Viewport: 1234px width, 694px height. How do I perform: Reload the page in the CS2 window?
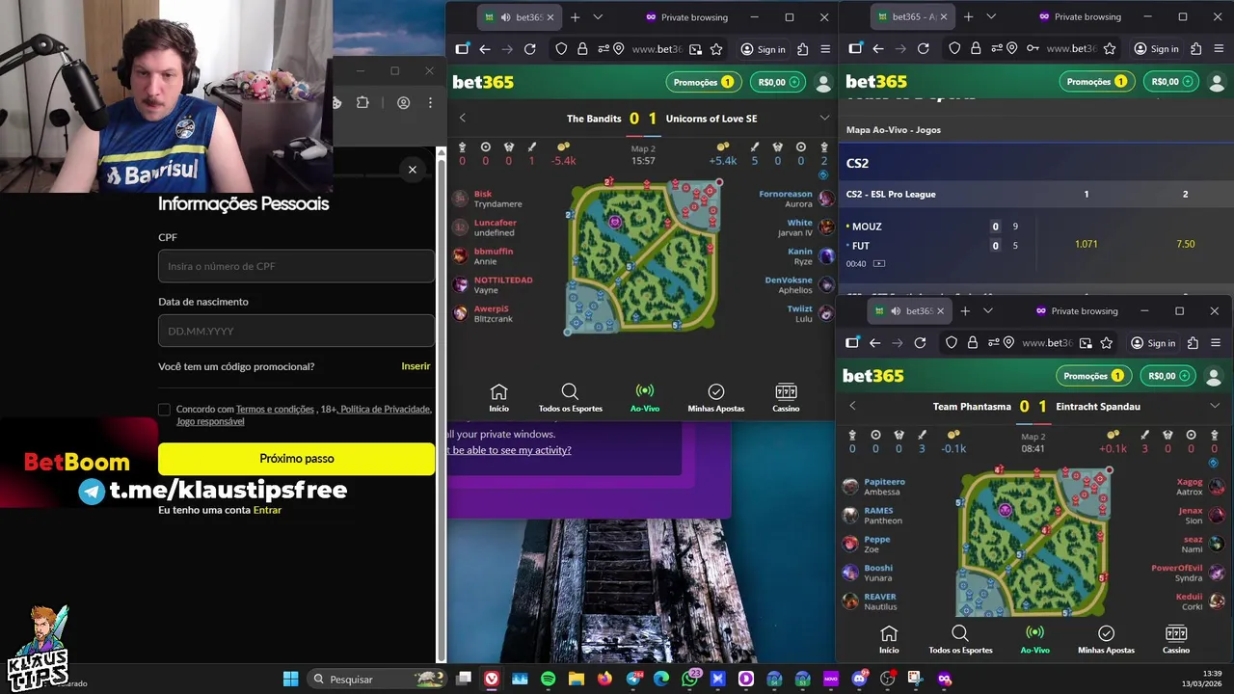(x=923, y=48)
